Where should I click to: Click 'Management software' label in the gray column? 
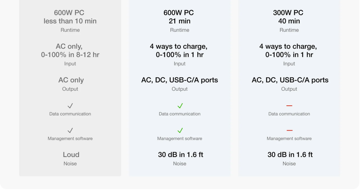[70, 138]
